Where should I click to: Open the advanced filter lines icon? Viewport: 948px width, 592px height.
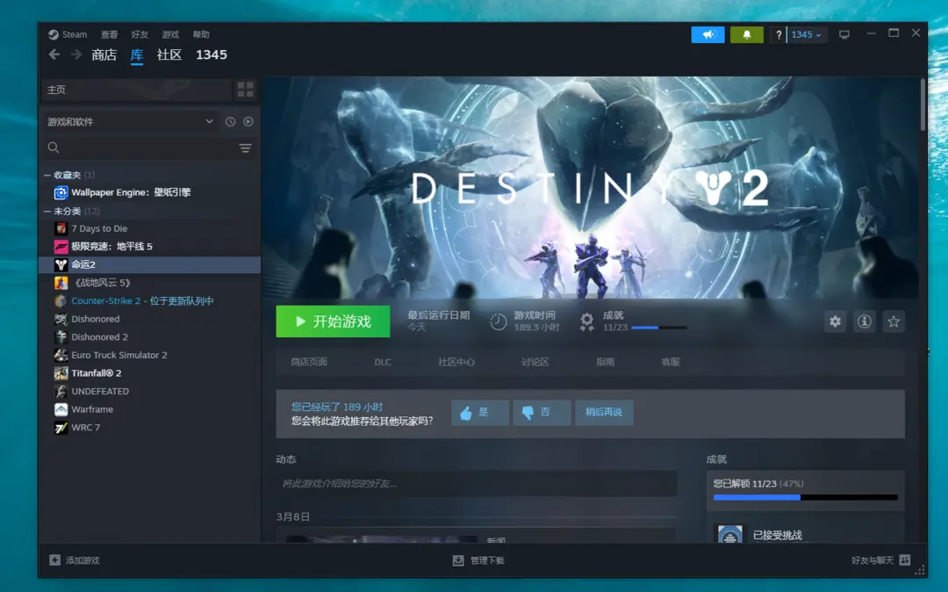pos(246,148)
